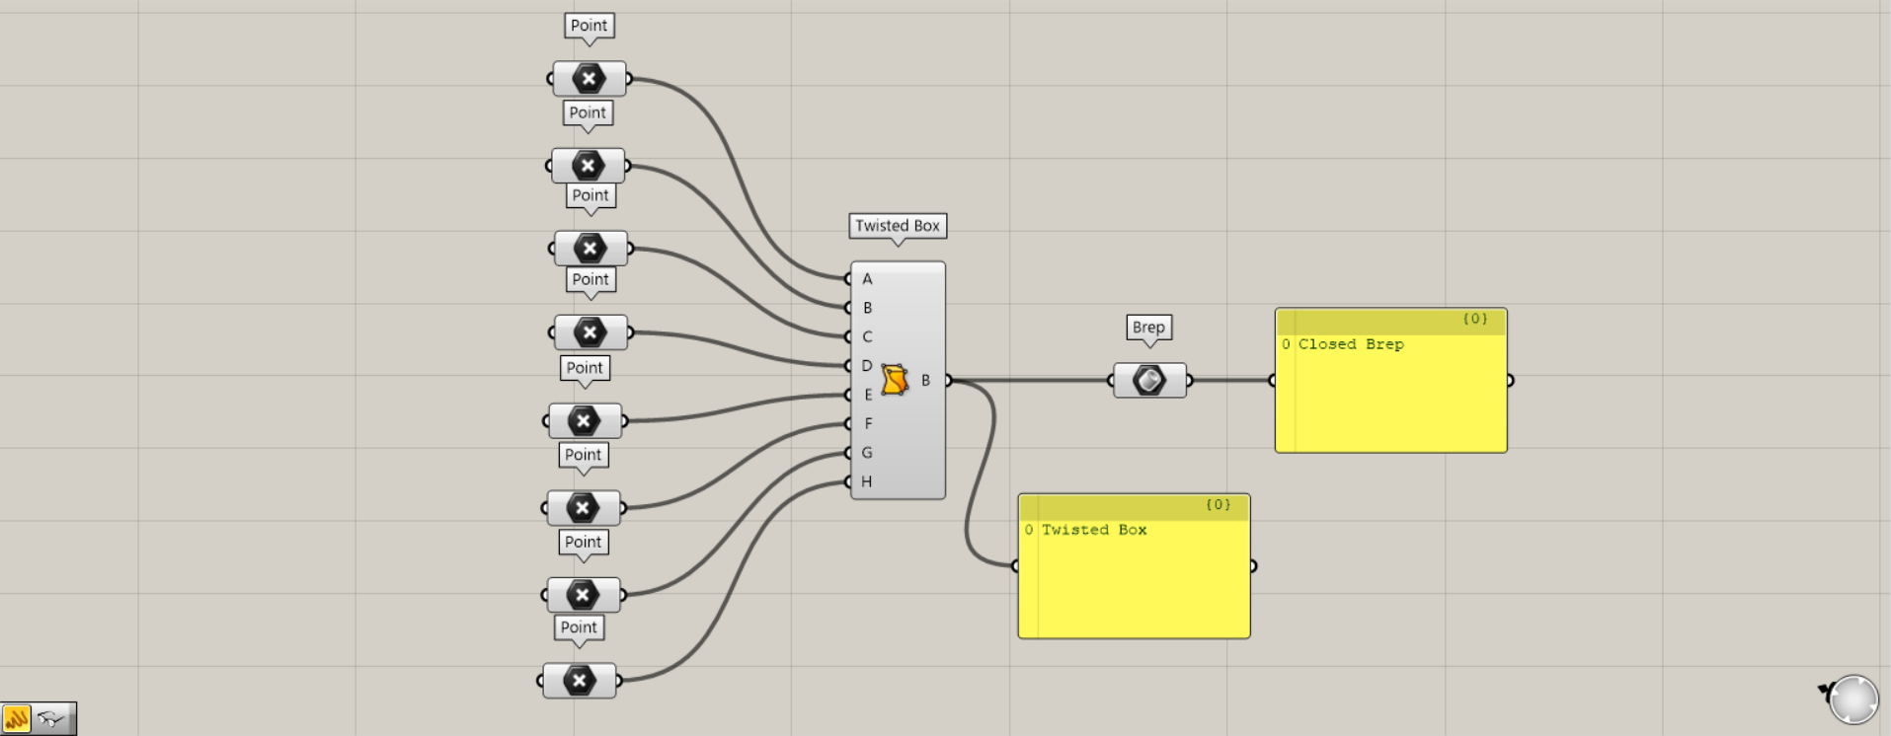Click the 'Twisted Box' label above the component
This screenshot has width=1891, height=736.
click(898, 226)
